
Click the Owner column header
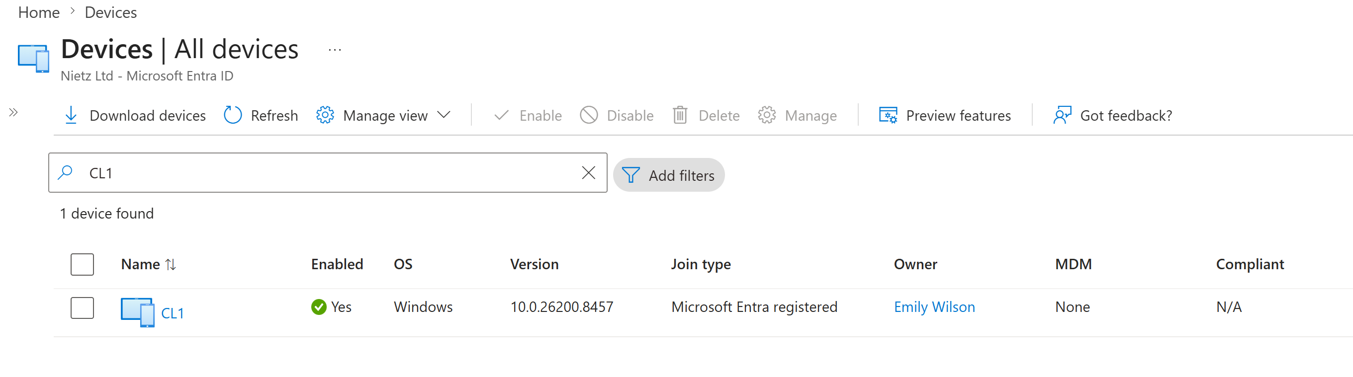915,264
